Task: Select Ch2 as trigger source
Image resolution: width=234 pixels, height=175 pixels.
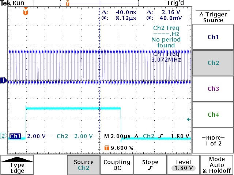Action: click(213, 63)
